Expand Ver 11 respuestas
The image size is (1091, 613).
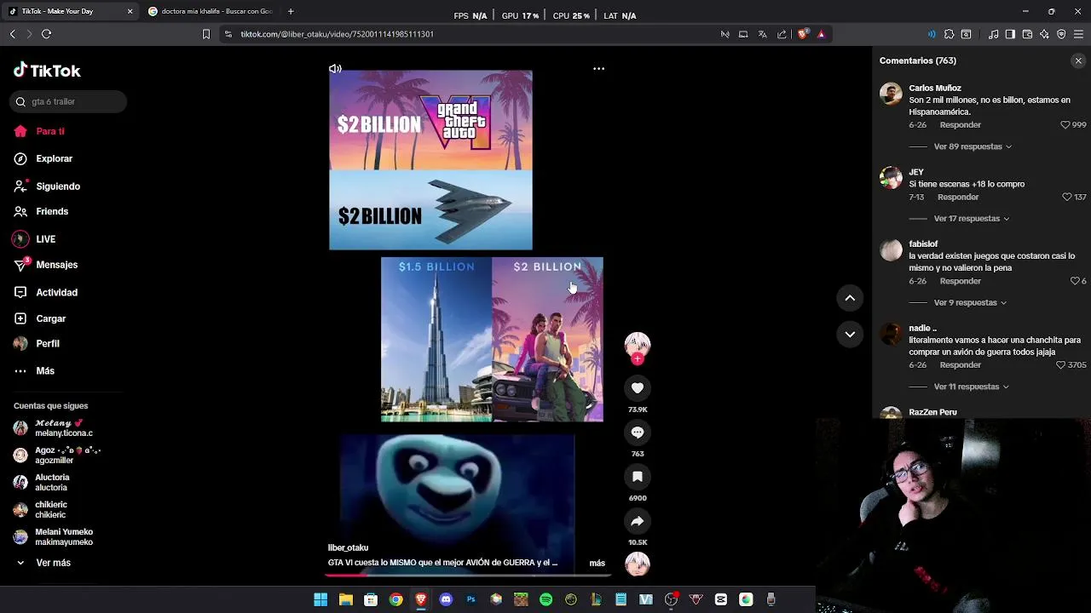(x=971, y=387)
